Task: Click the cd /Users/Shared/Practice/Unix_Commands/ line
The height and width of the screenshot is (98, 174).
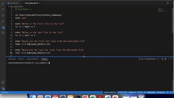Action: pyautogui.click(x=39, y=15)
